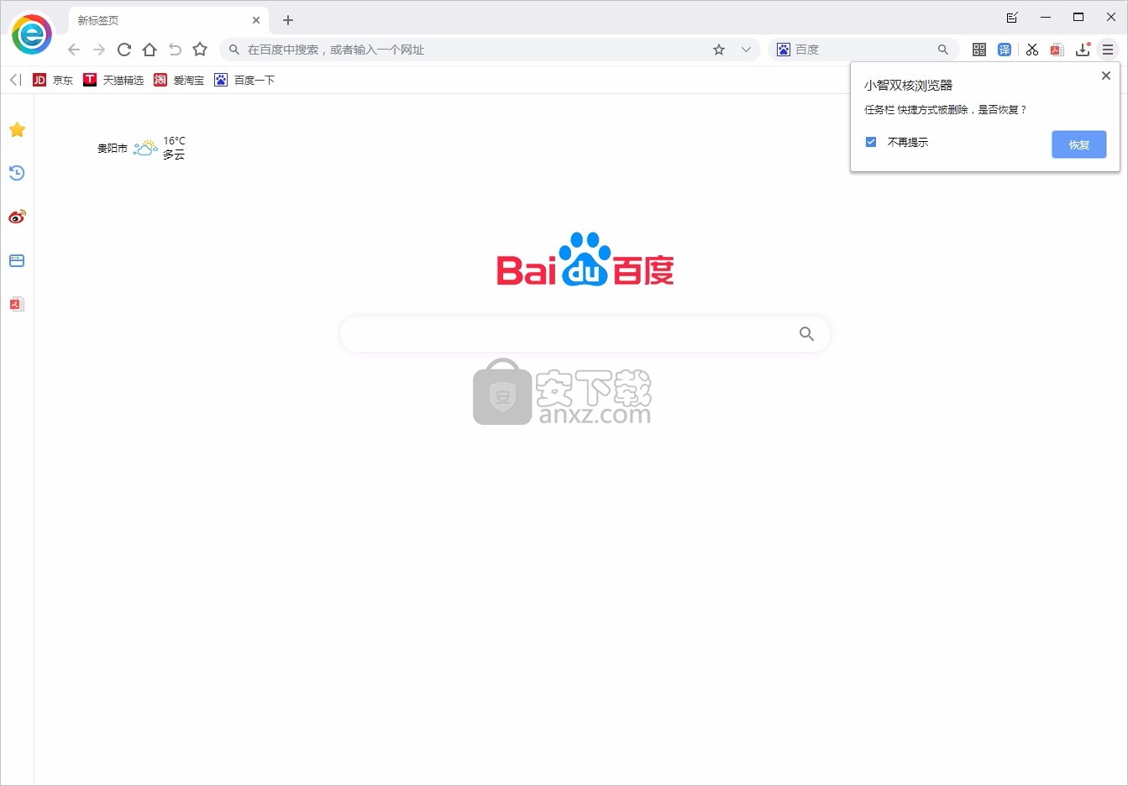This screenshot has height=786, width=1128.
Task: Open the translate (译) tool
Action: 1005,50
